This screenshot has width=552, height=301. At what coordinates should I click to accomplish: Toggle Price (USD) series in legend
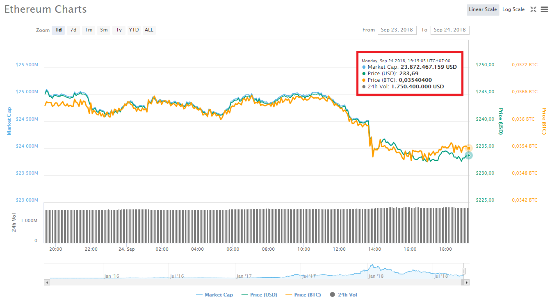[x=260, y=295]
